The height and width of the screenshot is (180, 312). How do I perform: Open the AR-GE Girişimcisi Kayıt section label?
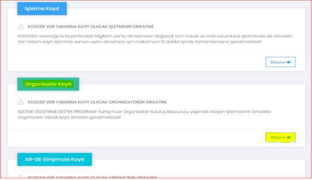(x=54, y=159)
